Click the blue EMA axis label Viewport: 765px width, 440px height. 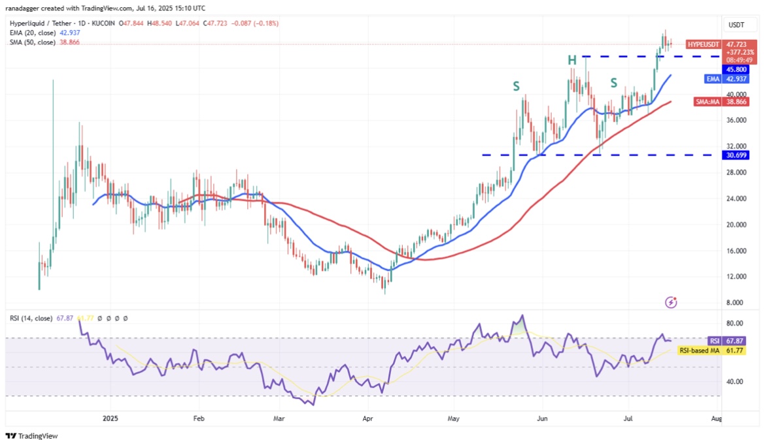tap(712, 79)
